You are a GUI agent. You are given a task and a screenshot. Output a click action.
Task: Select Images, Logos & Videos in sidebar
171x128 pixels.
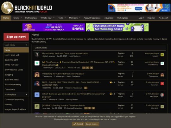click(x=15, y=109)
